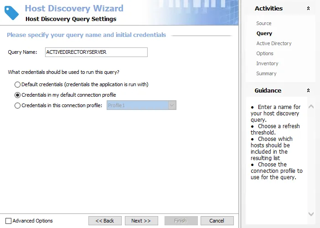Click the Activities panel heading
320x228 pixels.
tap(268, 8)
